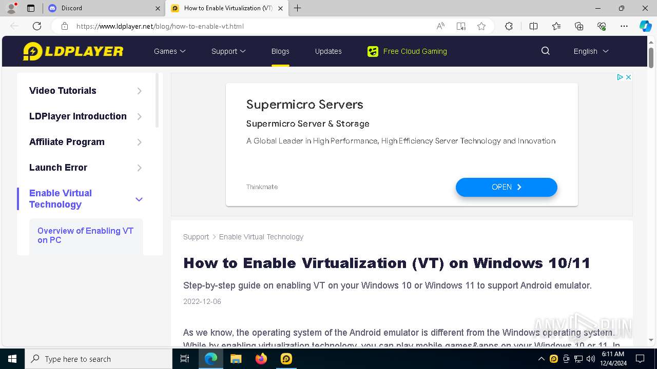
Task: Expand Launch Error section
Action: point(139,168)
